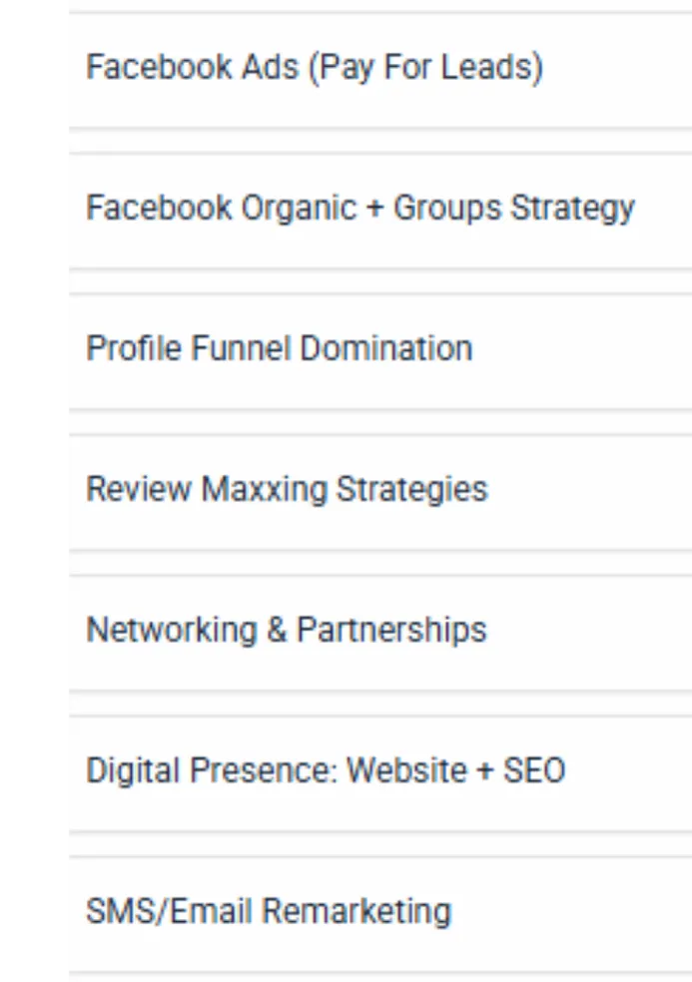The width and height of the screenshot is (692, 982).
Task: Expand Facebook Organic + Groups Strategy row
Action: [x=380, y=211]
